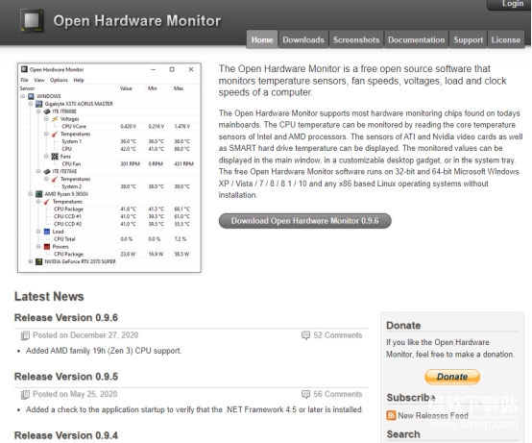
Task: Click the thermometer icon under AMD Ryzen
Action: click(x=47, y=202)
